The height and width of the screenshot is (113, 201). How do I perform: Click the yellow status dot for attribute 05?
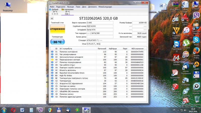tap(52, 60)
